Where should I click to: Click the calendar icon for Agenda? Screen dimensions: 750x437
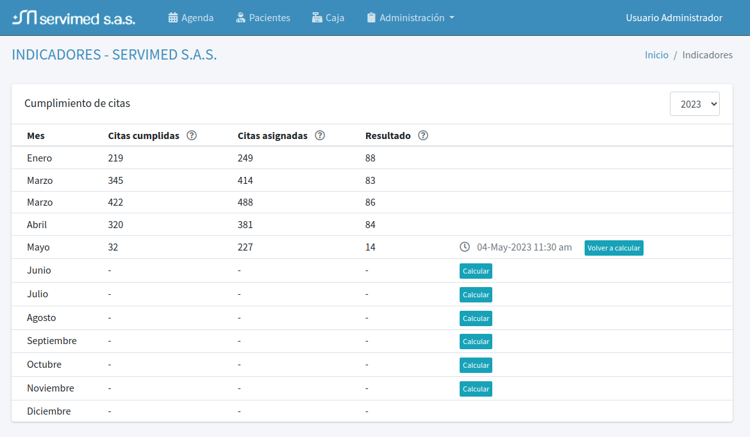173,18
